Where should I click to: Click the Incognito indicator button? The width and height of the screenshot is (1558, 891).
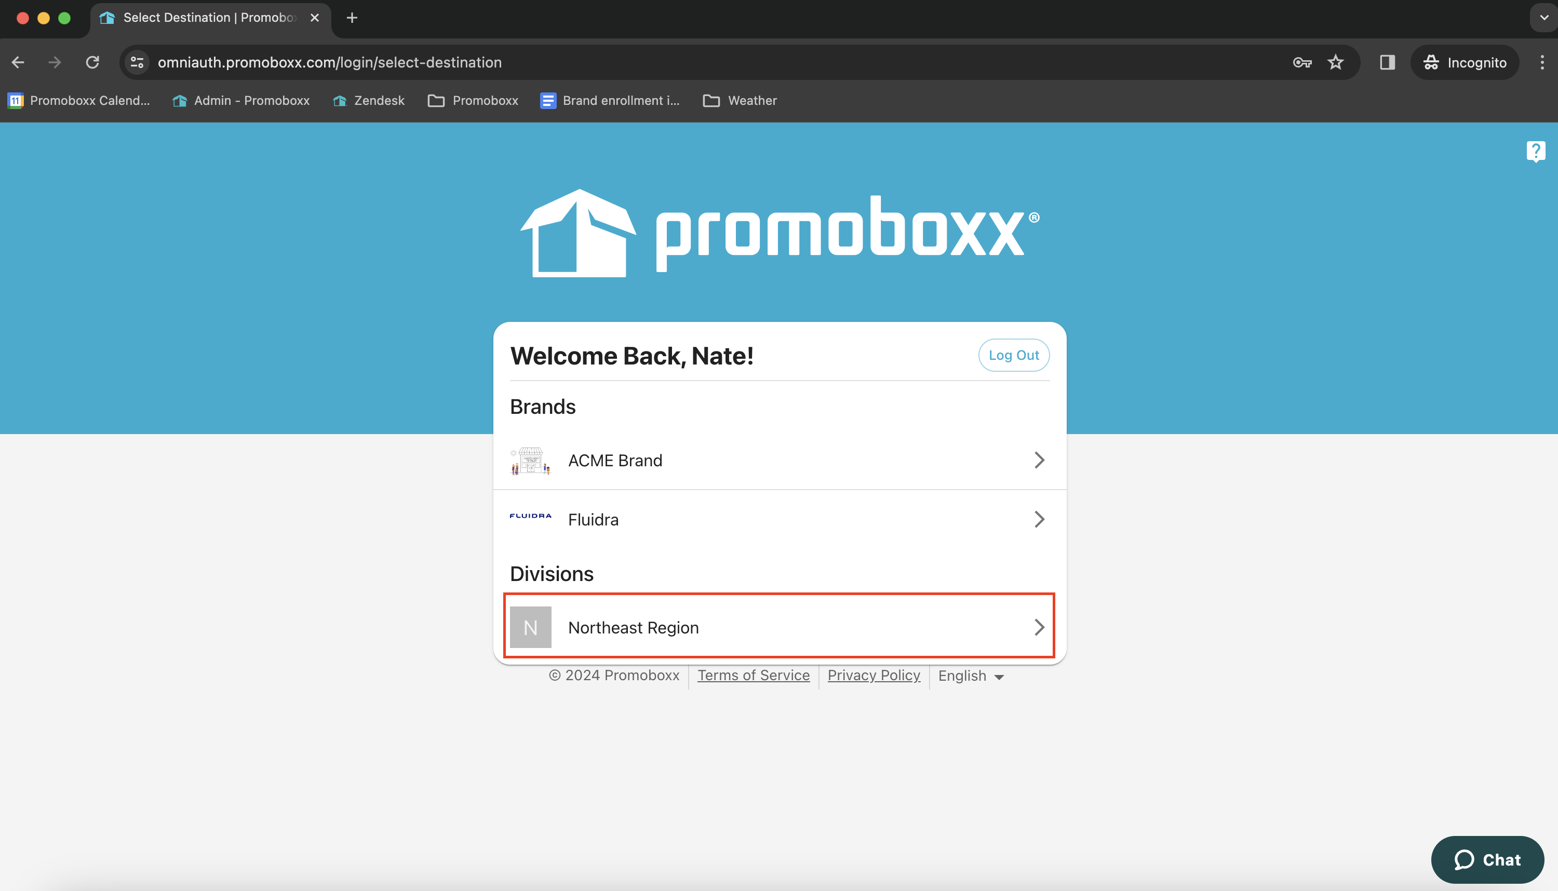(1465, 62)
